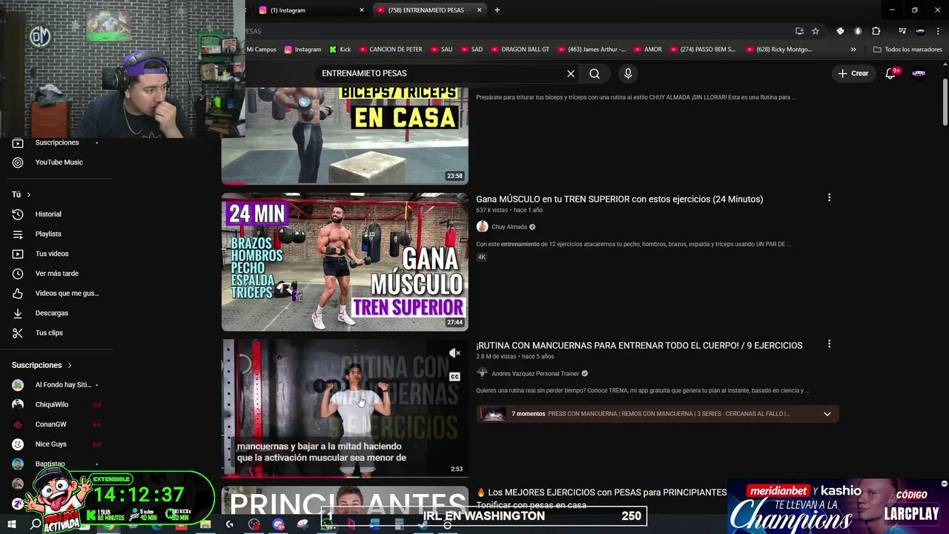This screenshot has height=534, width=949.
Task: Play the 24 MIN TREN SUPERIOR thumbnail
Action: pos(345,262)
